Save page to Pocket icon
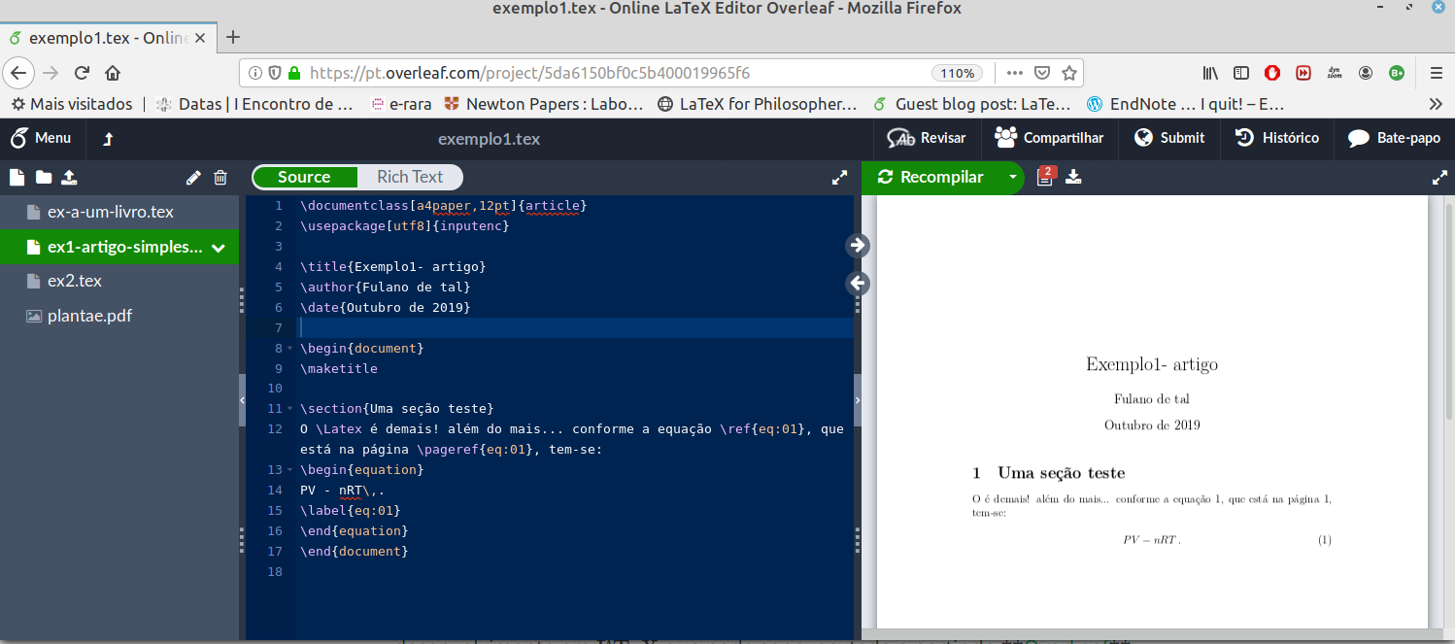Image resolution: width=1455 pixels, height=644 pixels. point(1041,73)
